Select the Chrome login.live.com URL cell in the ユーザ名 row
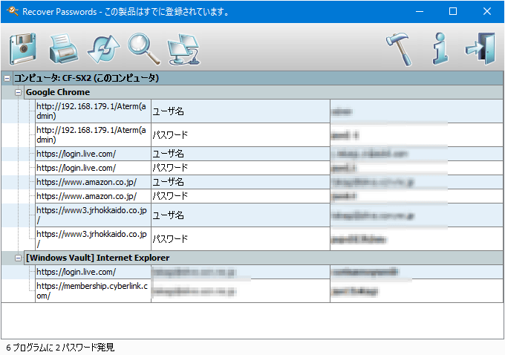The image size is (505, 355). click(x=93, y=154)
